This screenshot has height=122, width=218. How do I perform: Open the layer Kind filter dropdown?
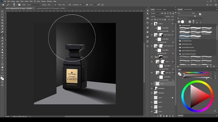click(156, 13)
